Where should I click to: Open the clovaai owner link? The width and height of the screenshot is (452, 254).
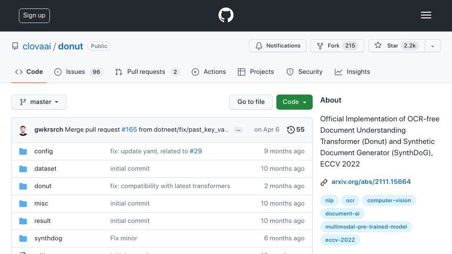[x=37, y=46]
